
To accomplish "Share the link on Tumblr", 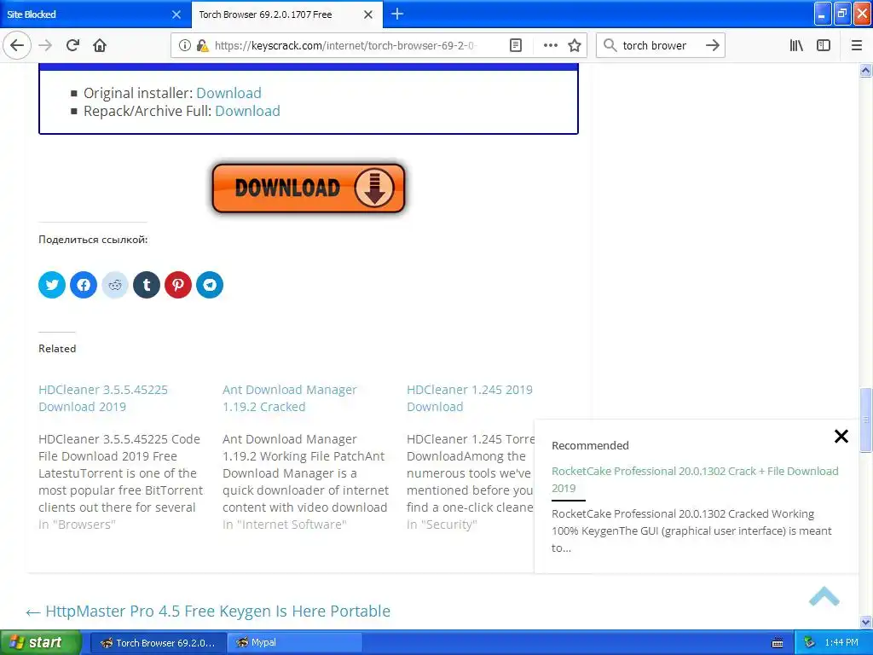I will coord(147,285).
